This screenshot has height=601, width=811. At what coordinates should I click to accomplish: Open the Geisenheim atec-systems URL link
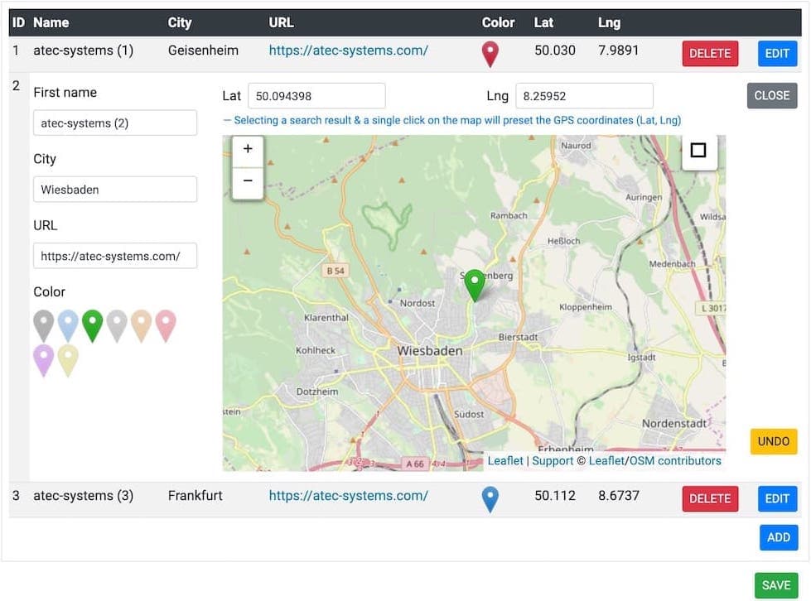pyautogui.click(x=348, y=50)
